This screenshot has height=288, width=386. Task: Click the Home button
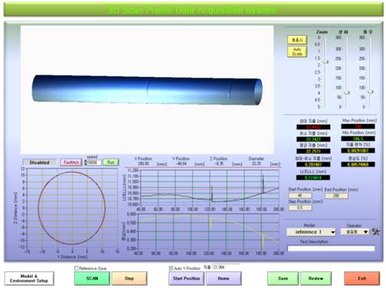[224, 278]
